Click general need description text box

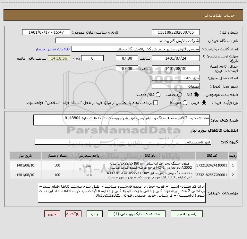click(x=122, y=120)
